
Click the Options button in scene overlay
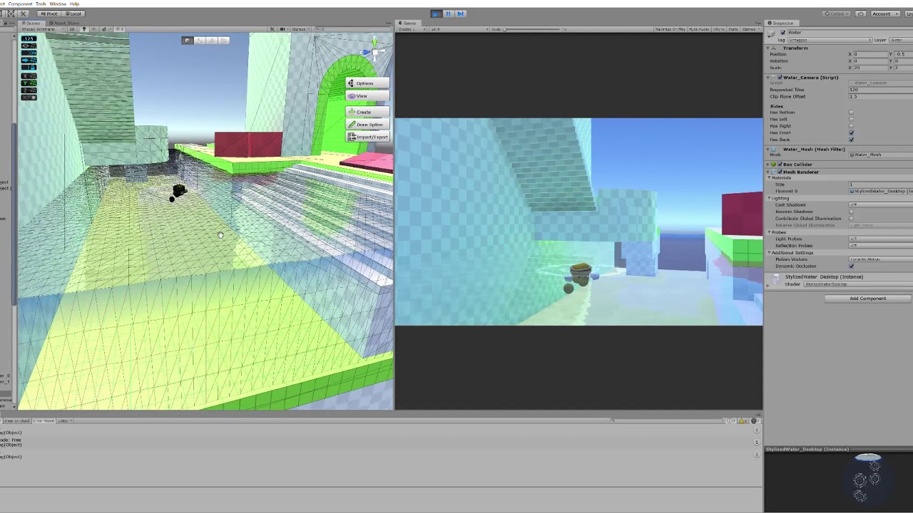367,83
